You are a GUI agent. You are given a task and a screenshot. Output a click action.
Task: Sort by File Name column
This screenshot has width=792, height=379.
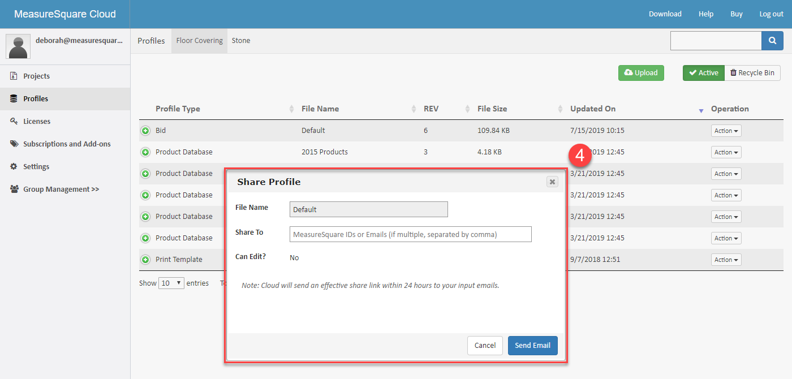pyautogui.click(x=320, y=109)
